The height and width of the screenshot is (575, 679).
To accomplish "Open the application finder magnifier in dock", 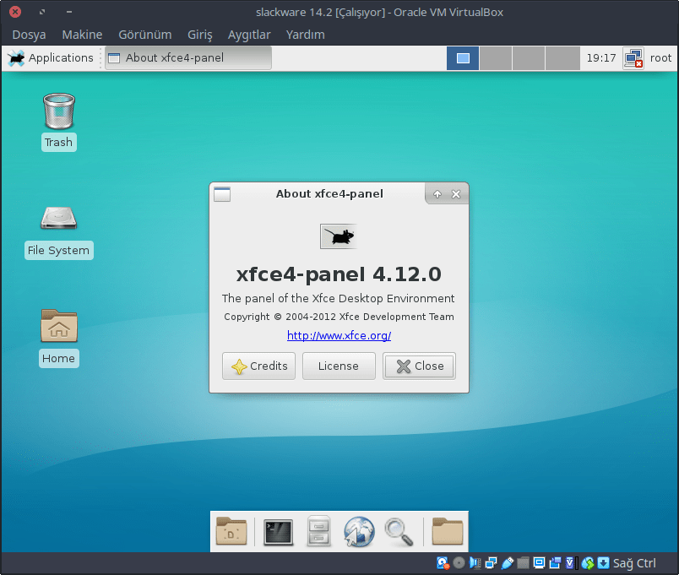I will [399, 532].
